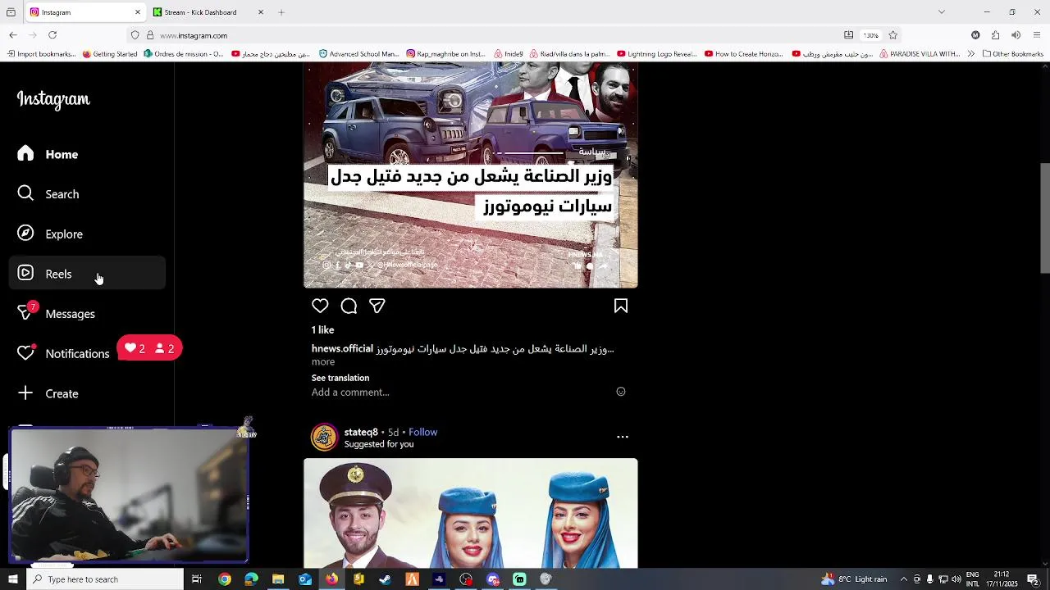The height and width of the screenshot is (590, 1050).
Task: Open the emoji picker in the comment box
Action: (x=621, y=392)
